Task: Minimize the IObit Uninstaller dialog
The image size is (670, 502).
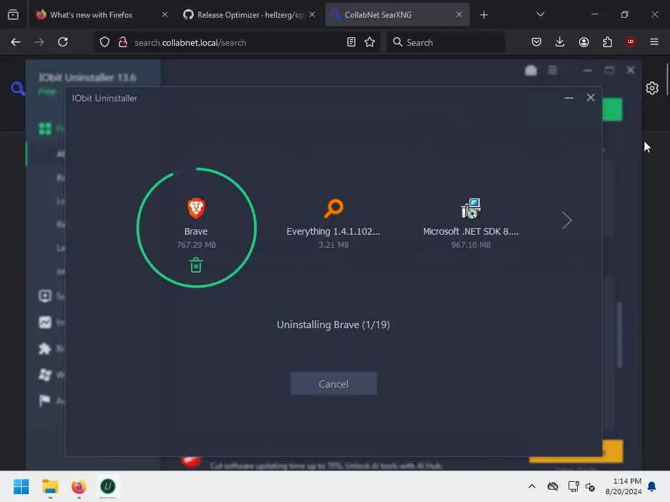Action: (569, 98)
